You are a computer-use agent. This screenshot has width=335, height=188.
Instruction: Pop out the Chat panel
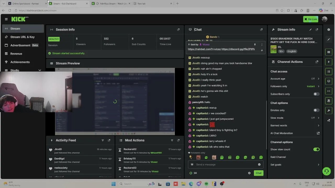click(x=261, y=30)
